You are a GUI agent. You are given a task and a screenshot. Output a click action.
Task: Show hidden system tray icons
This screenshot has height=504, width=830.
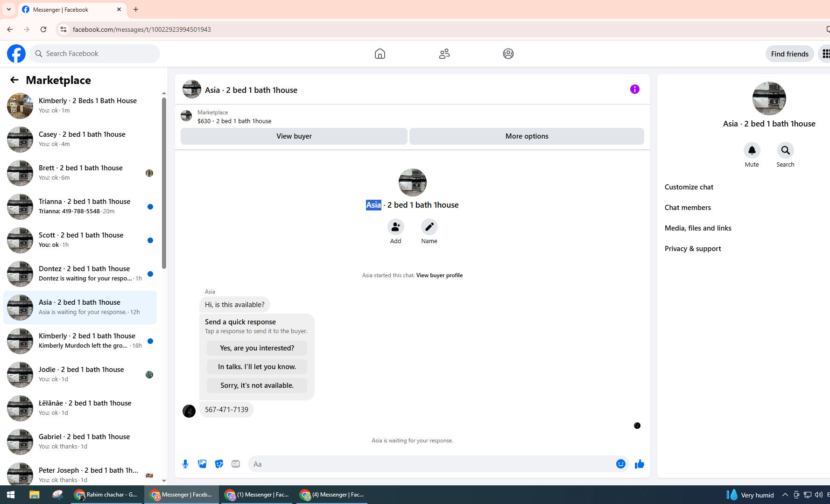click(x=785, y=495)
